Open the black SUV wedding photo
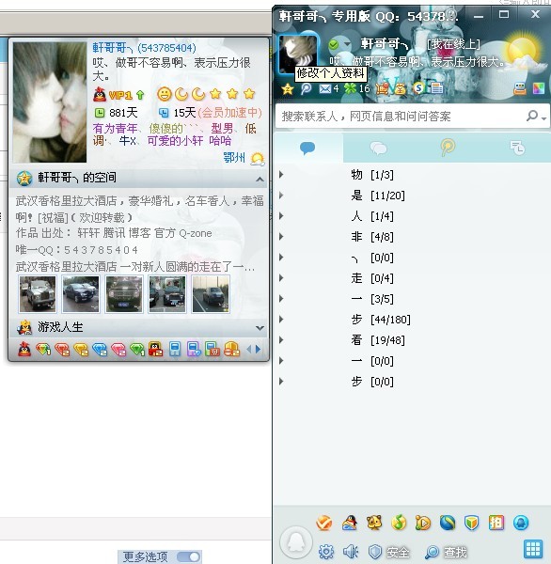This screenshot has height=564, width=551. tap(124, 294)
